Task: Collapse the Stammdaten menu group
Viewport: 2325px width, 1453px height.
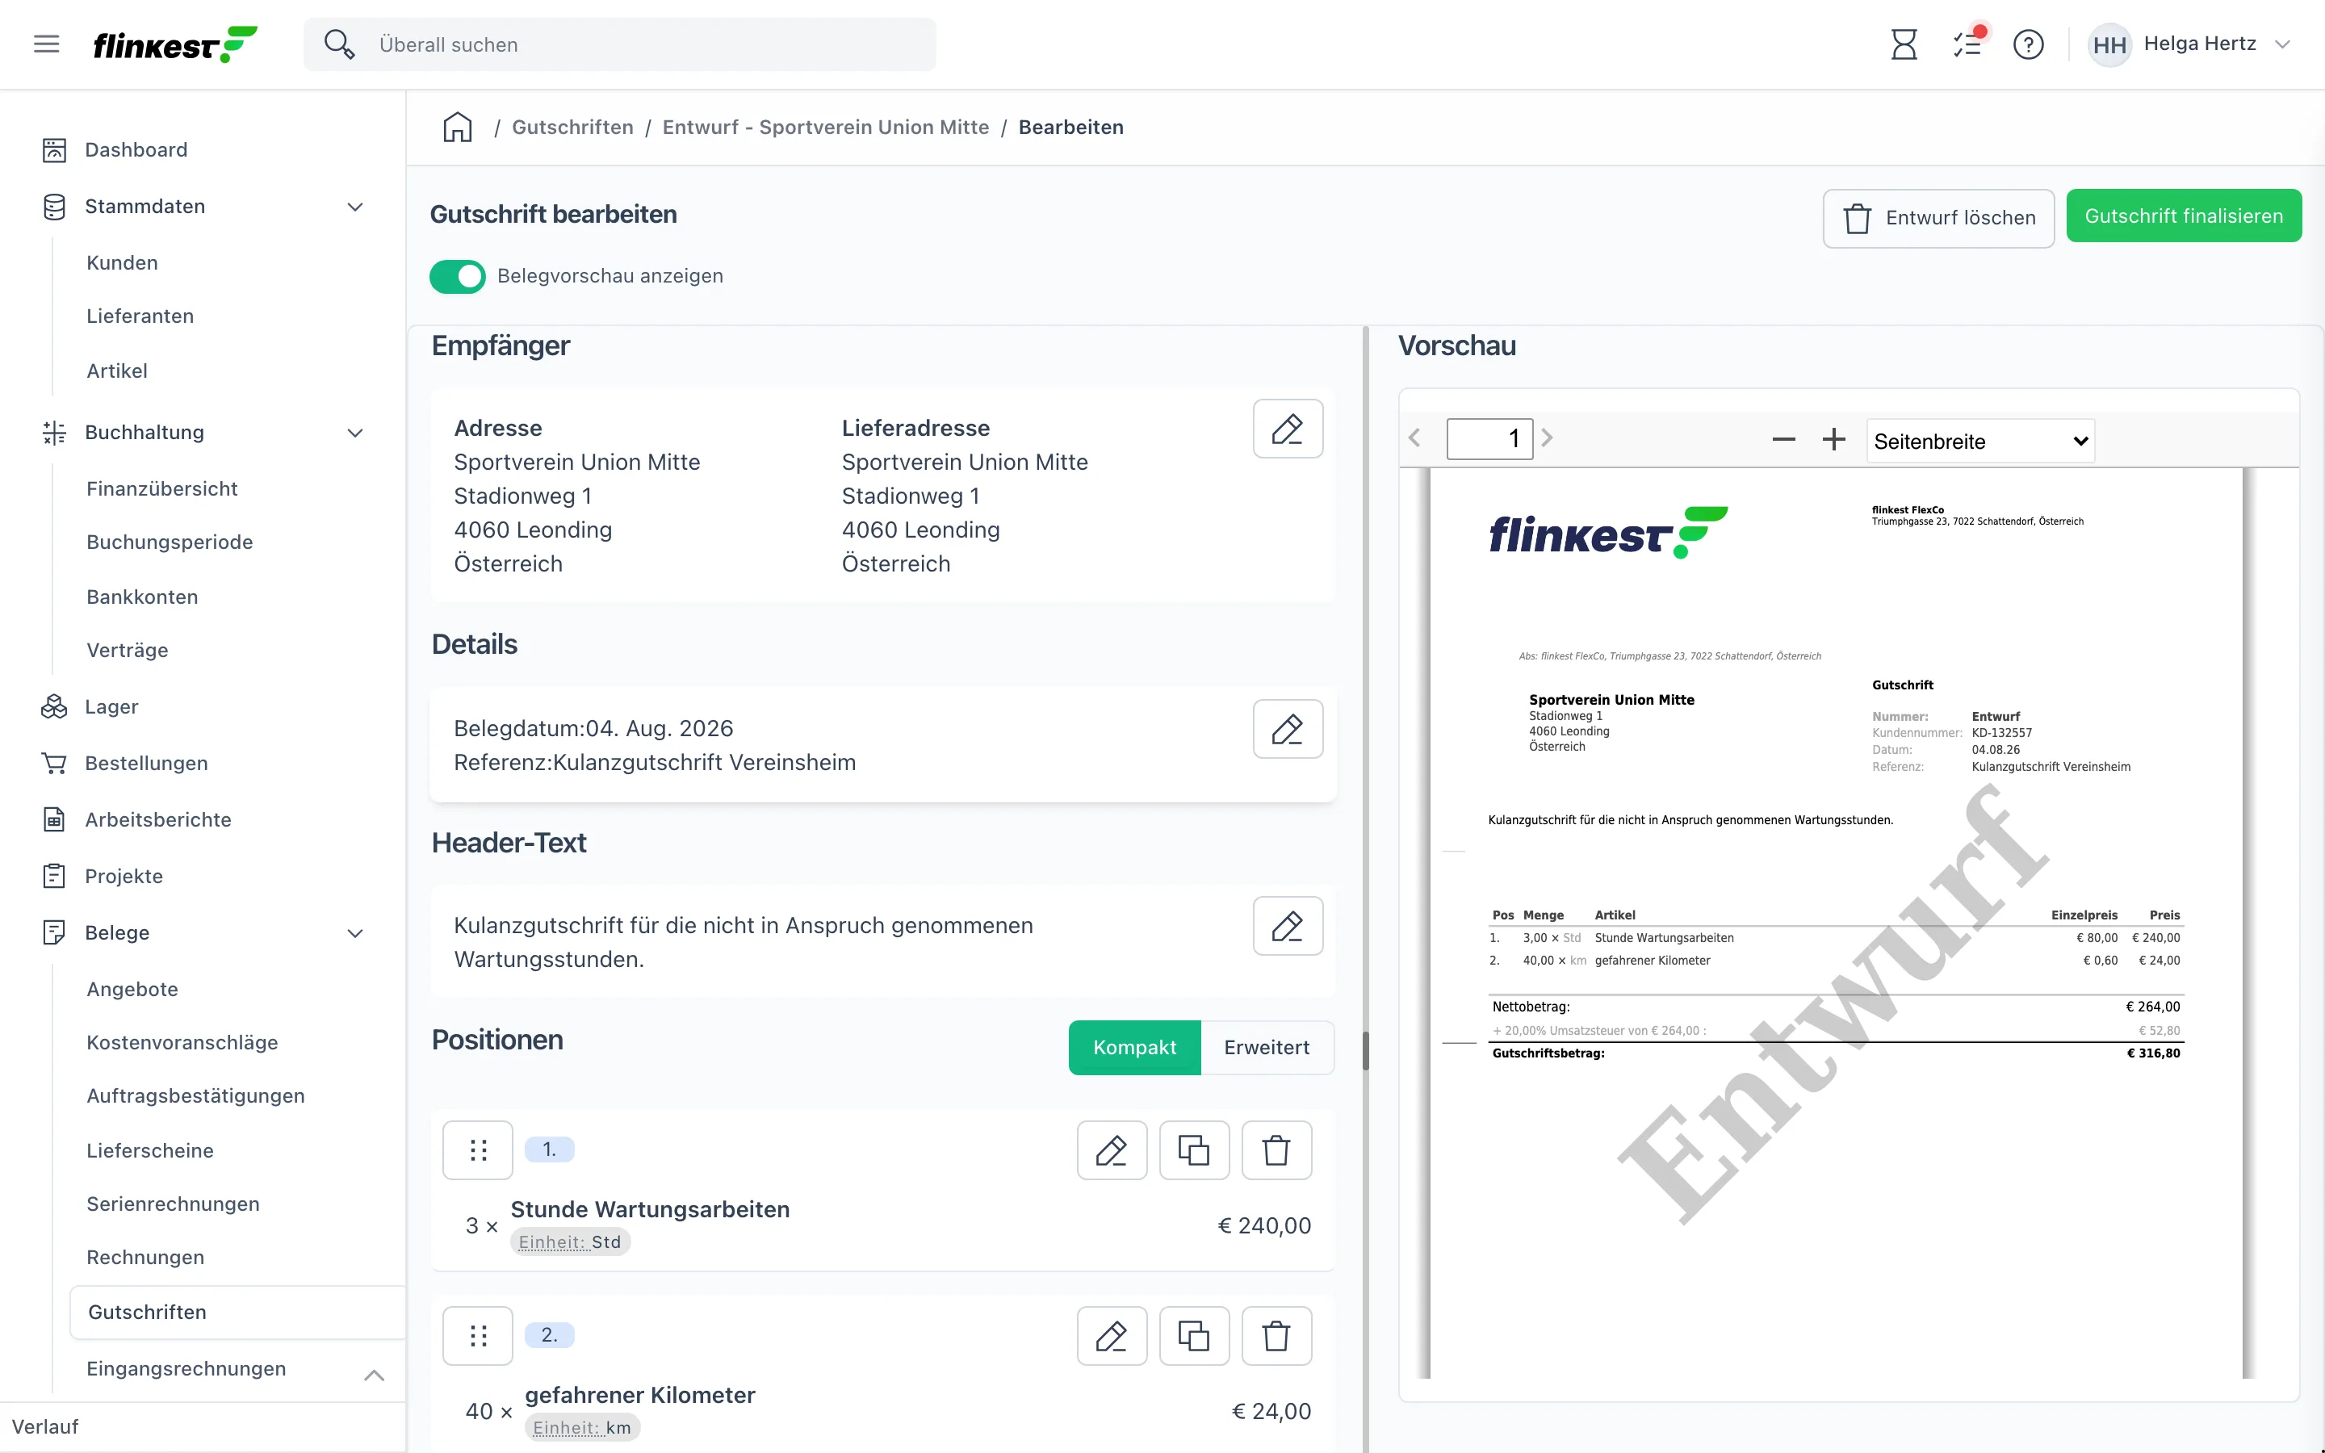Action: click(x=354, y=207)
